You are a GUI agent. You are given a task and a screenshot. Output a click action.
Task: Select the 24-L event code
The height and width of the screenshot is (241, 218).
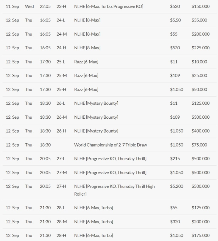click(61, 20)
